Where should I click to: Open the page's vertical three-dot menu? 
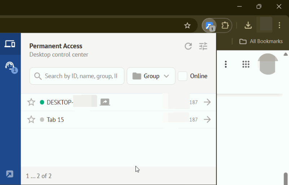pyautogui.click(x=225, y=64)
